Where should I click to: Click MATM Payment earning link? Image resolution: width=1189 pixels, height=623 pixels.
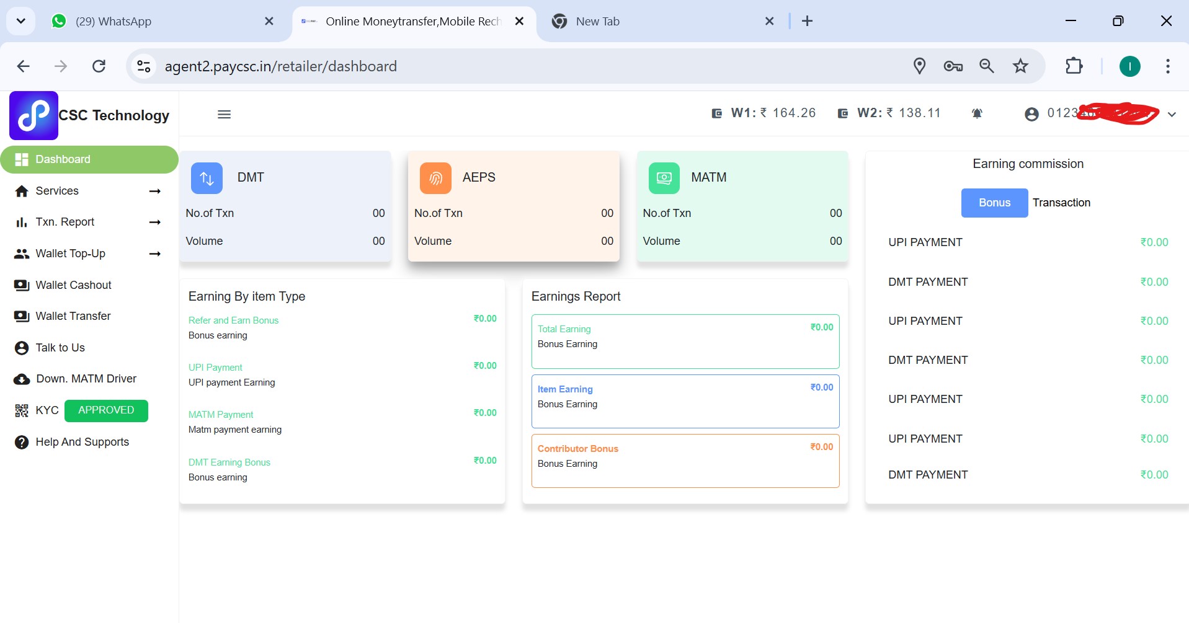pyautogui.click(x=221, y=415)
